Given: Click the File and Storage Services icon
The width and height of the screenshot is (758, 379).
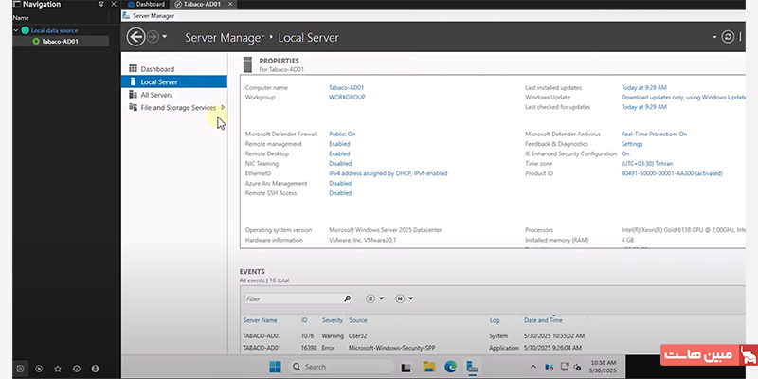Looking at the screenshot, I should click(x=133, y=107).
